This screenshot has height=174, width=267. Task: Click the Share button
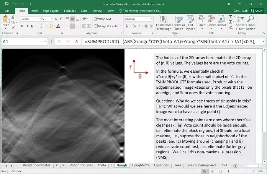[257, 11]
